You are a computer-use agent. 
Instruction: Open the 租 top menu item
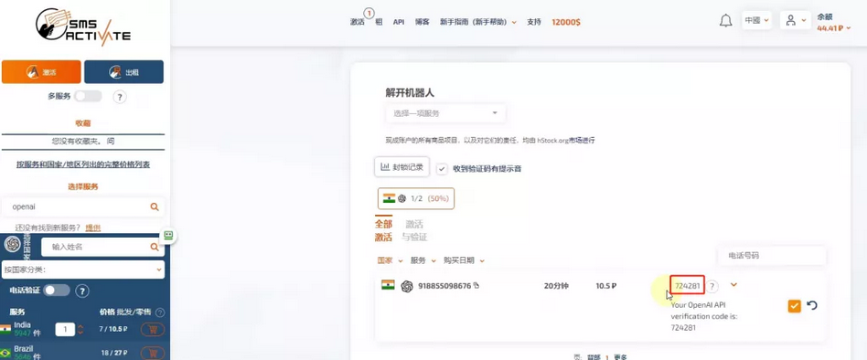[380, 22]
